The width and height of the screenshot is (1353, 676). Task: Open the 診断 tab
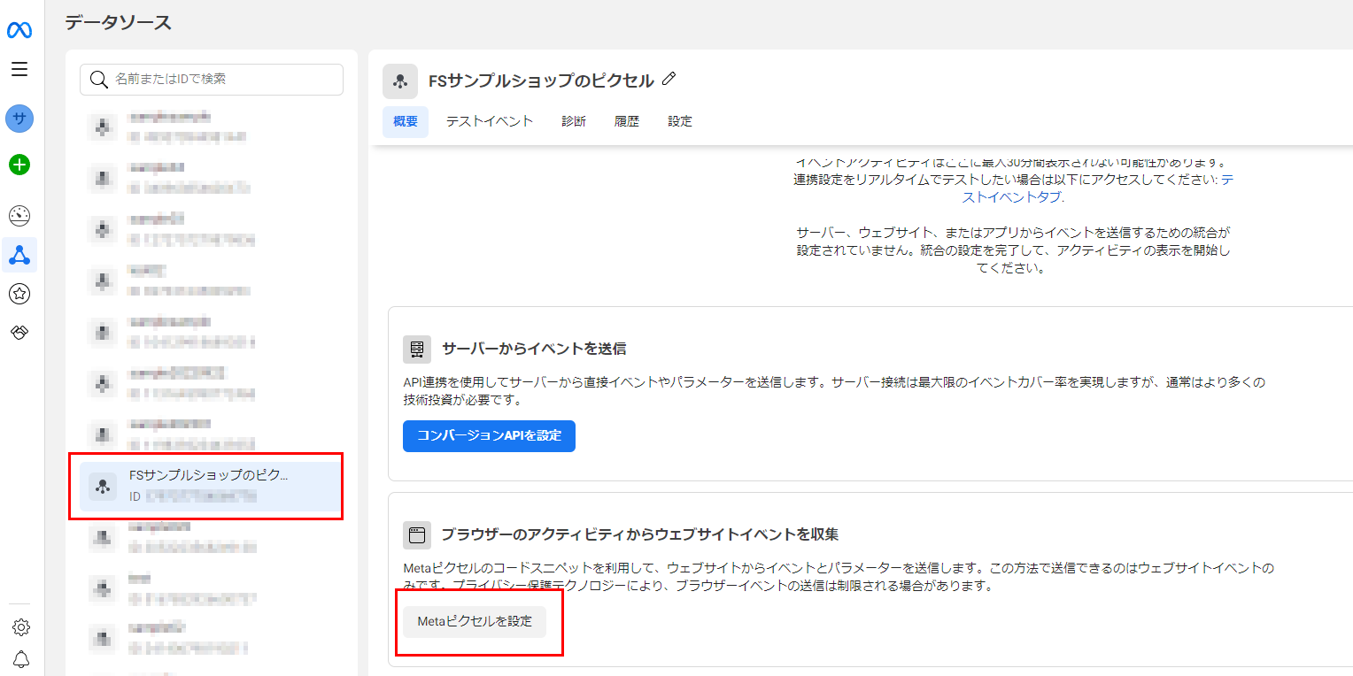pyautogui.click(x=574, y=122)
